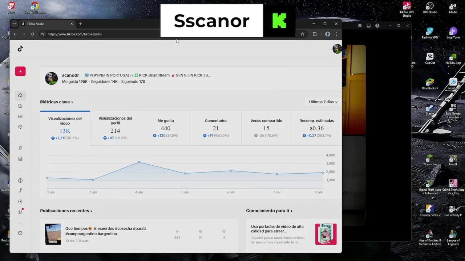465x261 pixels.
Task: Select the Me gusta metric tab
Action: click(166, 128)
